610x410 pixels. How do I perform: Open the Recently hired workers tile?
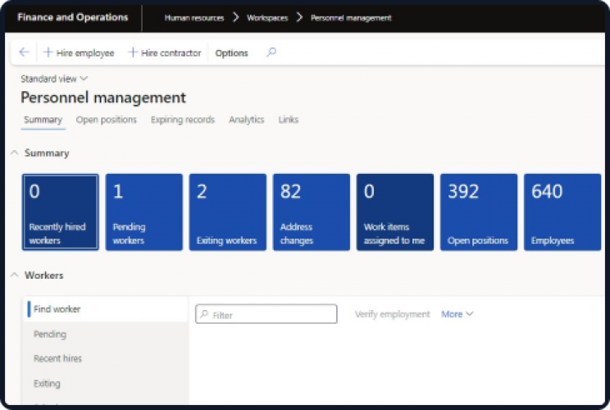tap(61, 212)
